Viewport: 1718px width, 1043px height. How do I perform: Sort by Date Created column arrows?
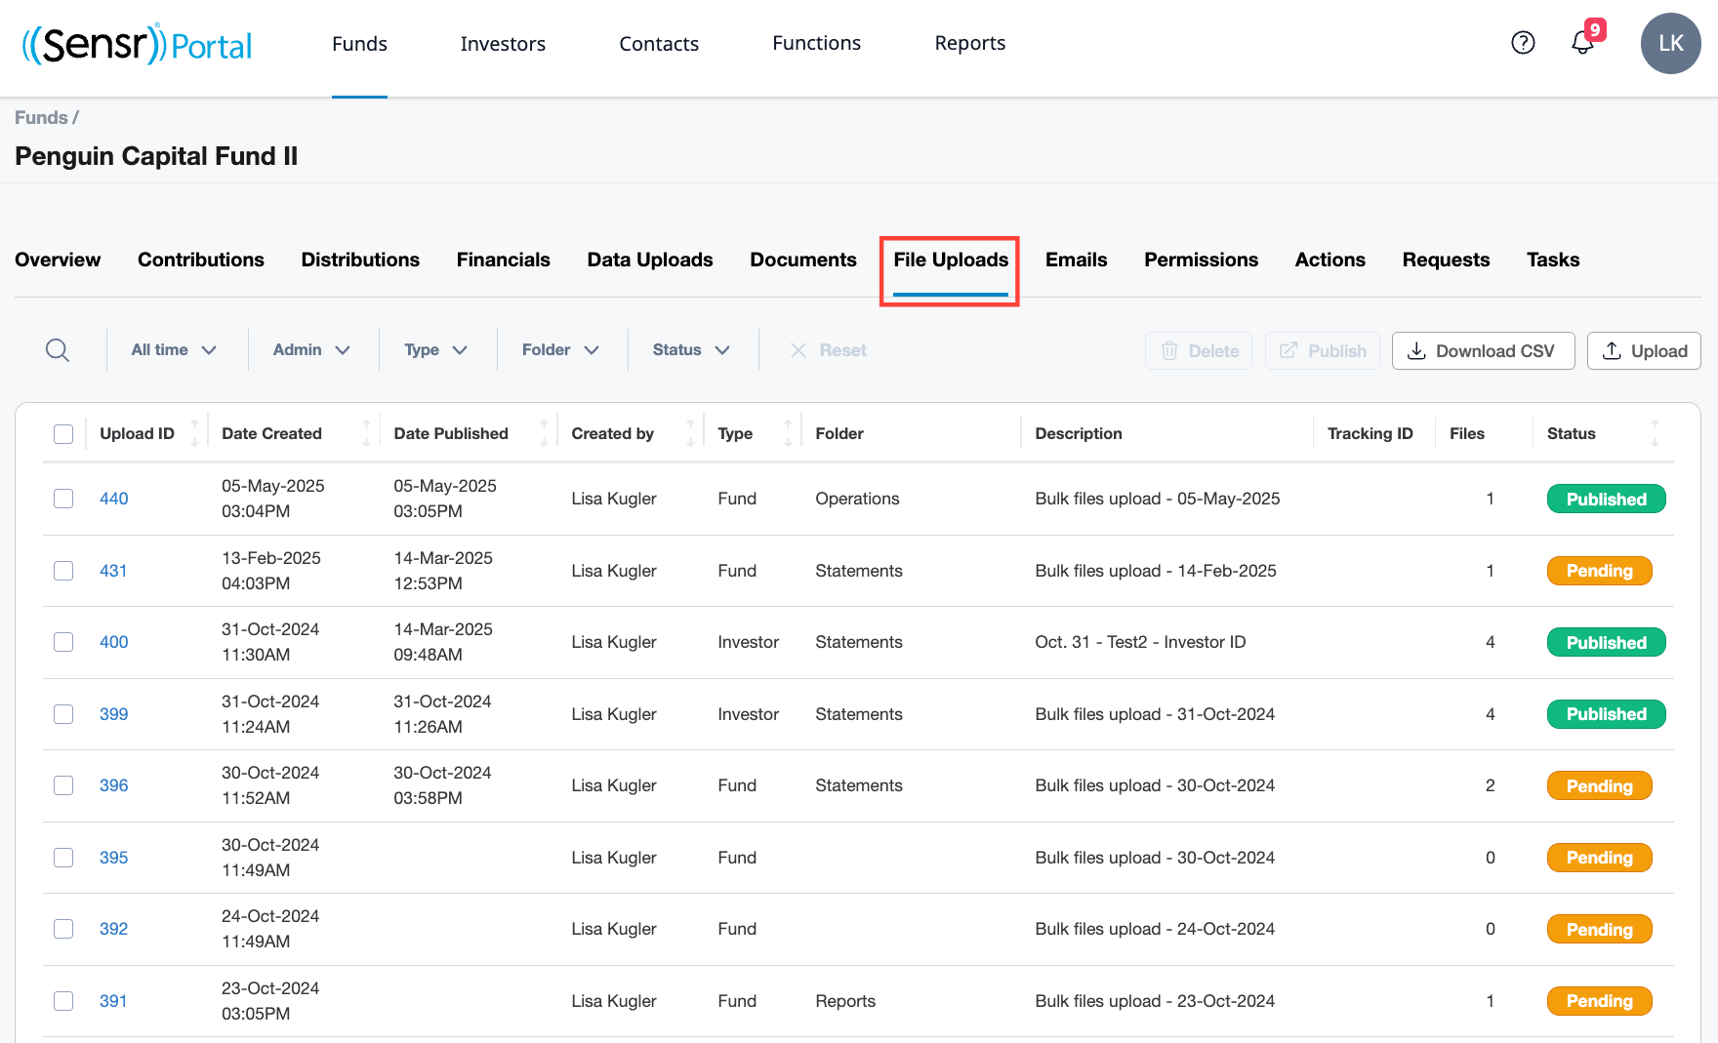(x=366, y=433)
